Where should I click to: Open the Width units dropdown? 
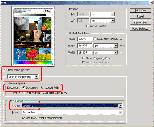[x=106, y=53]
